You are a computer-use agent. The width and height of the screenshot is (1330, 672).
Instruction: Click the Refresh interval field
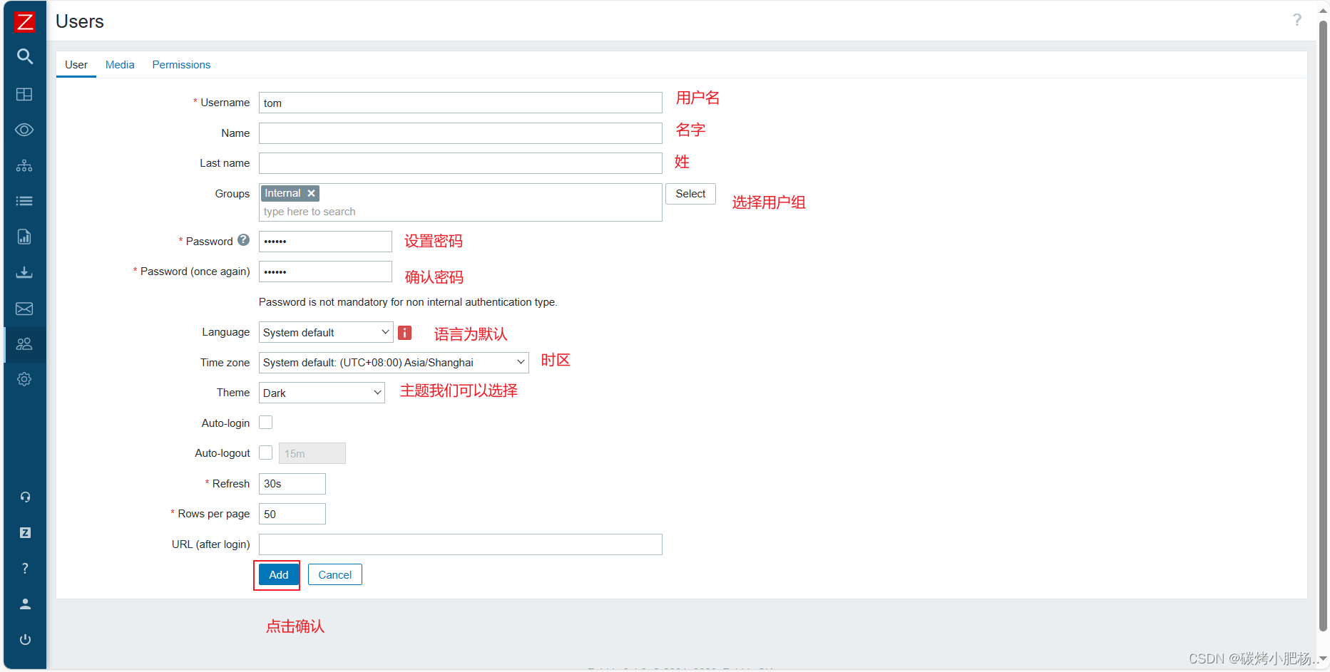pos(292,484)
